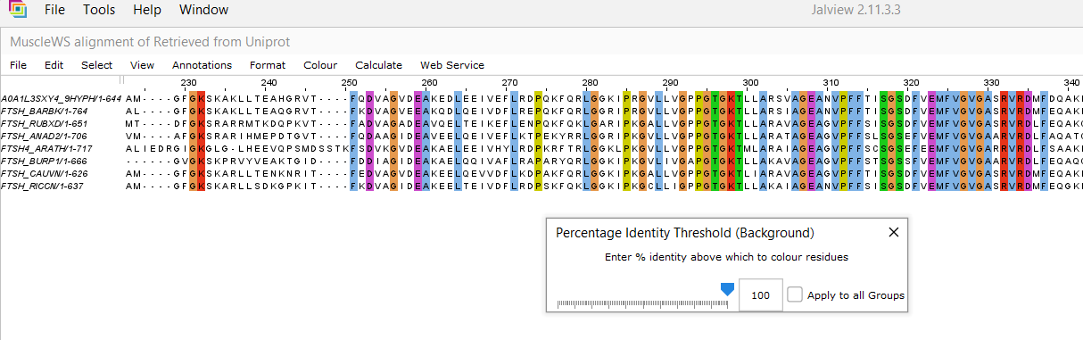The width and height of the screenshot is (1083, 340).
Task: Click the identity threshold slider handle
Action: pos(727,289)
